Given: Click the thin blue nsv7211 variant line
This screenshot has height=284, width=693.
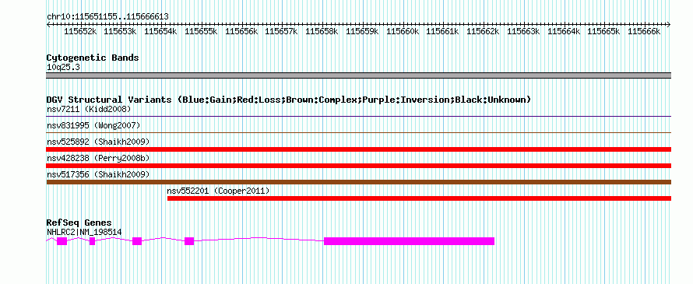Looking at the screenshot, I should 358,116.
